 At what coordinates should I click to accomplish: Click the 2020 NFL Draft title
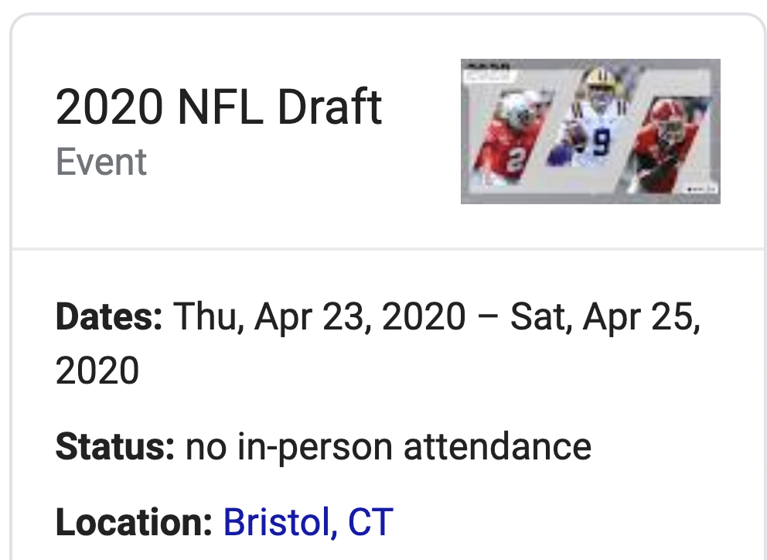click(219, 107)
